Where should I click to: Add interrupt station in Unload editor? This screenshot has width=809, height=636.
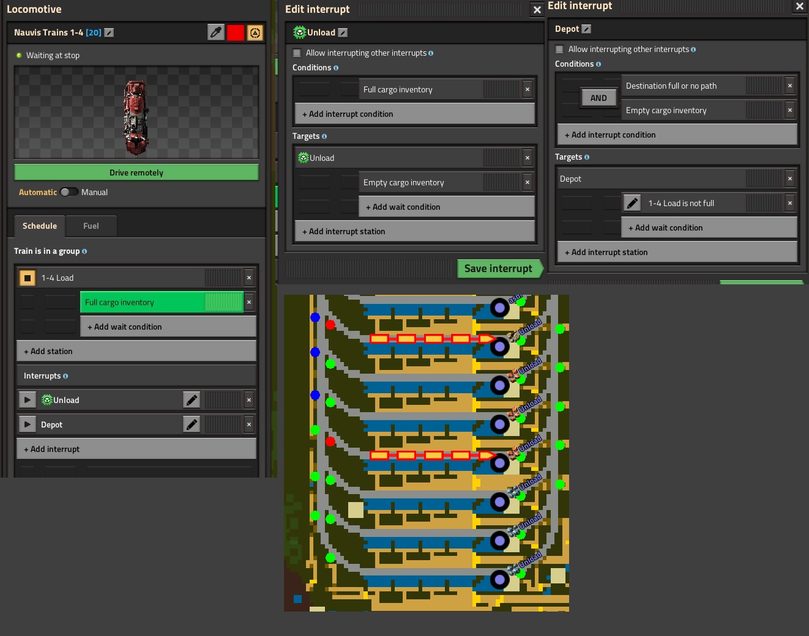(414, 231)
